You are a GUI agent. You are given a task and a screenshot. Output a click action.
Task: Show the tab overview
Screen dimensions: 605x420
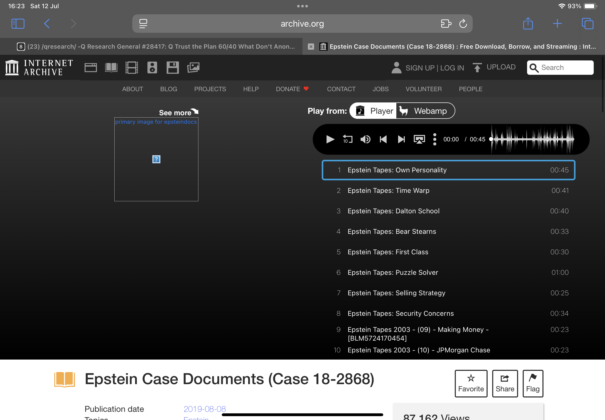[x=587, y=24]
